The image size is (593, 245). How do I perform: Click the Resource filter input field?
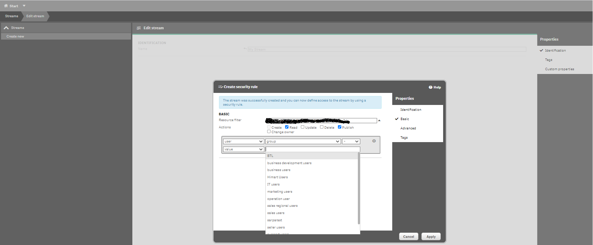(321, 120)
